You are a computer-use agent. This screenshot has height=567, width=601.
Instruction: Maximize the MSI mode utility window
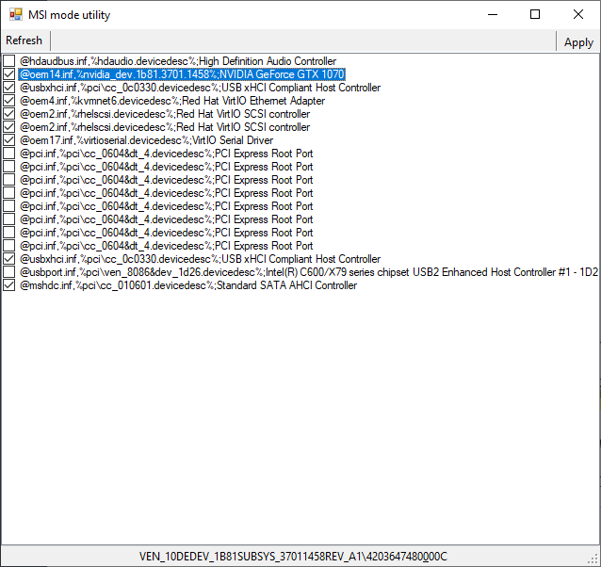pos(535,14)
